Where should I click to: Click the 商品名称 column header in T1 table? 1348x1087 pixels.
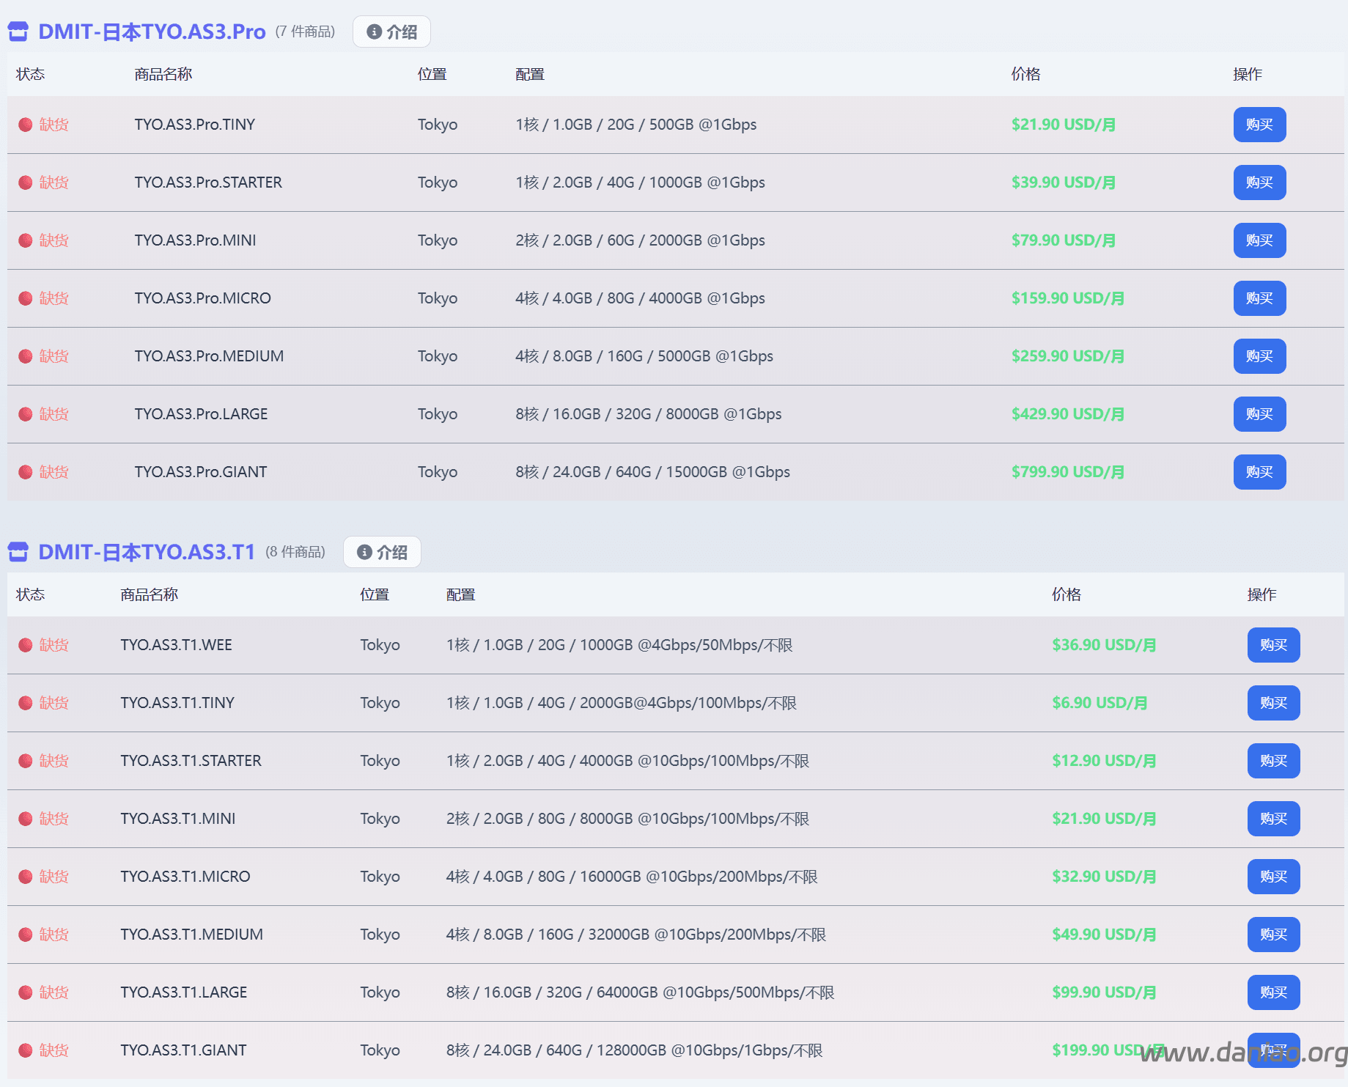[149, 594]
